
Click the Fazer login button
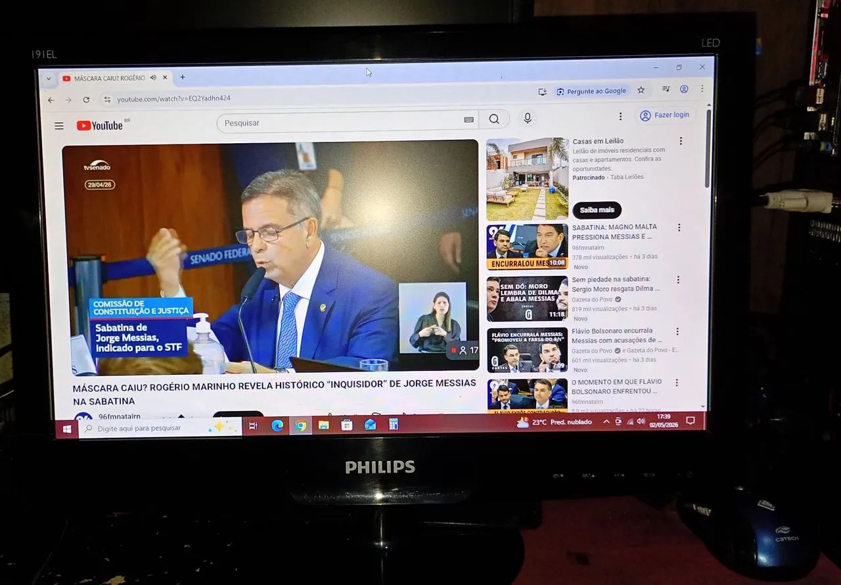665,115
